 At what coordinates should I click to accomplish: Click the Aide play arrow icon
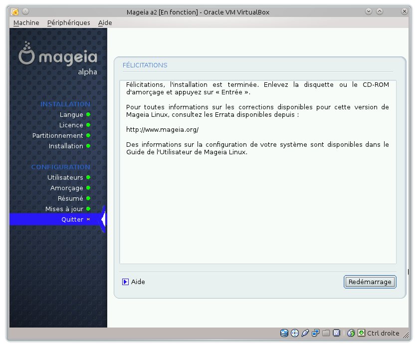pos(125,282)
